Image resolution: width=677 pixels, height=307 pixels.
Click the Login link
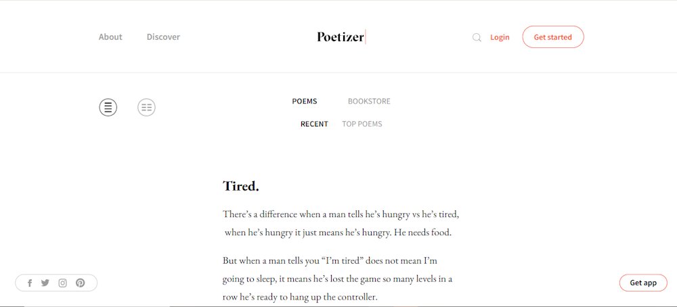500,37
